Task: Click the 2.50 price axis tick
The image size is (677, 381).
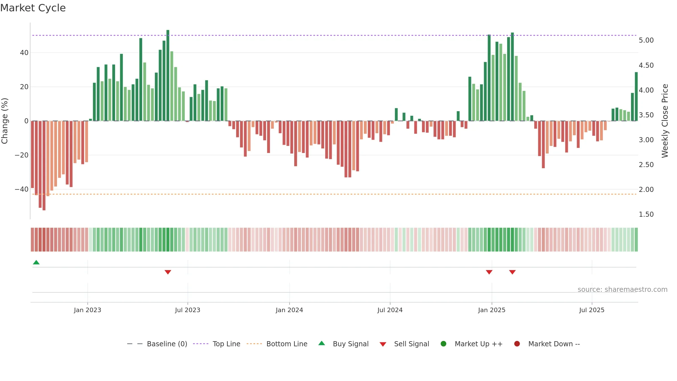Action: (x=646, y=165)
